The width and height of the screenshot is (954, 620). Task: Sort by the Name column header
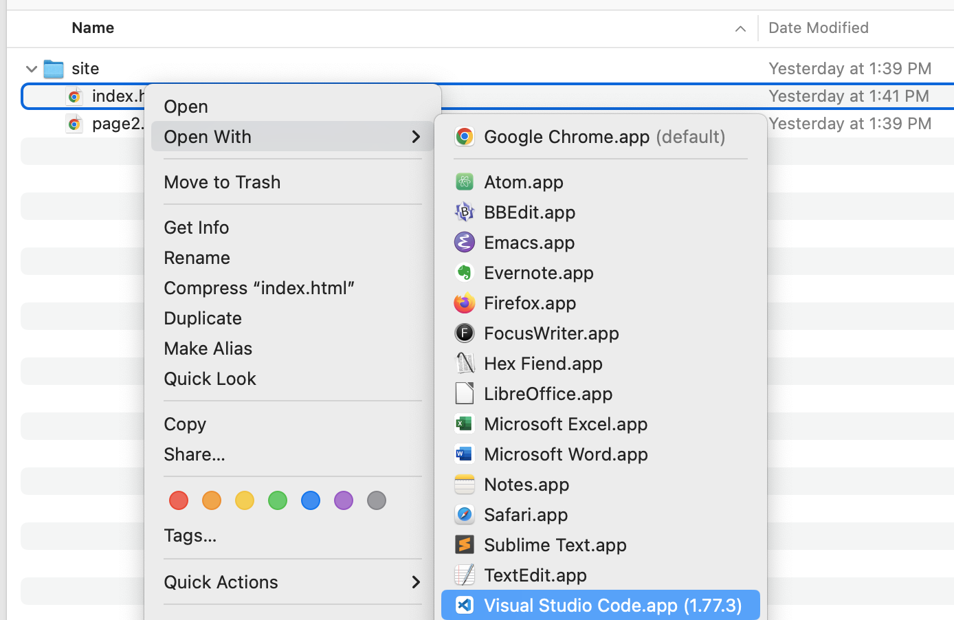tap(93, 28)
